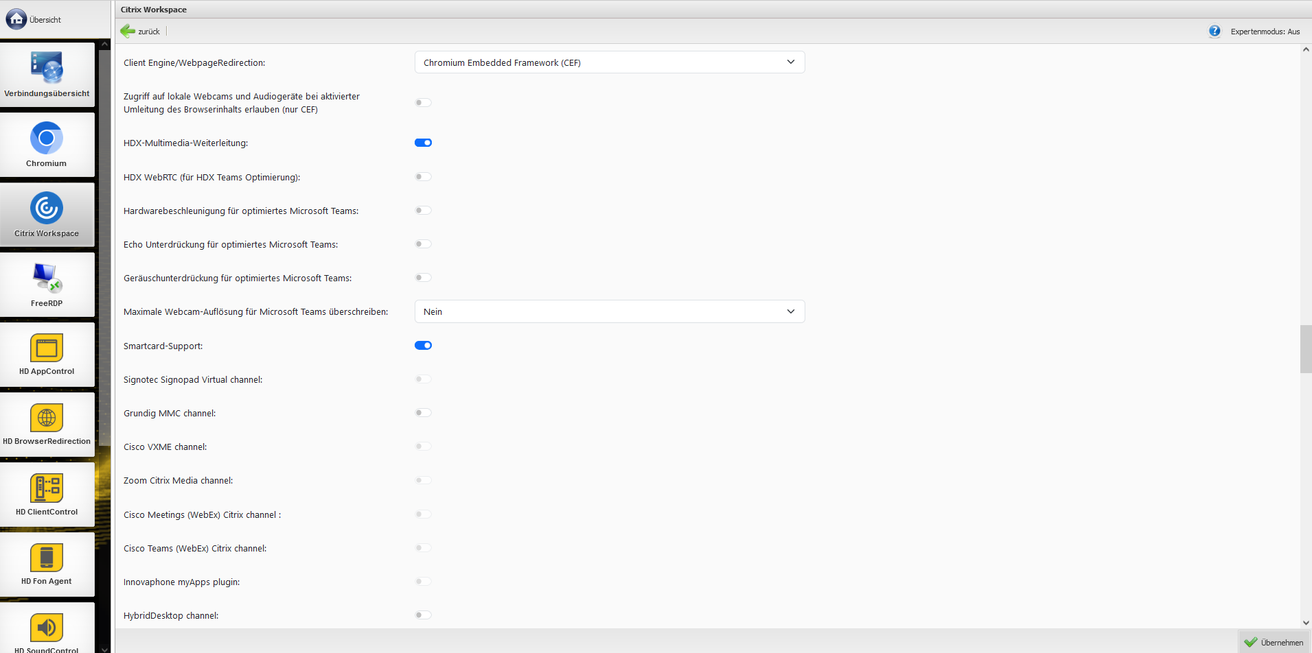Image resolution: width=1312 pixels, height=653 pixels.
Task: Open HD ClientControl in the sidebar
Action: point(47,495)
